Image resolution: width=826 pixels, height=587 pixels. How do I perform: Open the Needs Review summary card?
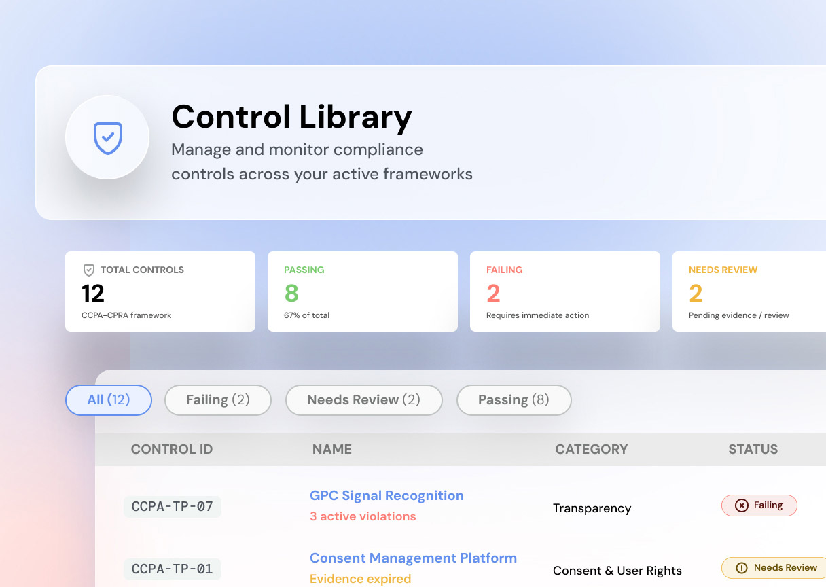(749, 291)
